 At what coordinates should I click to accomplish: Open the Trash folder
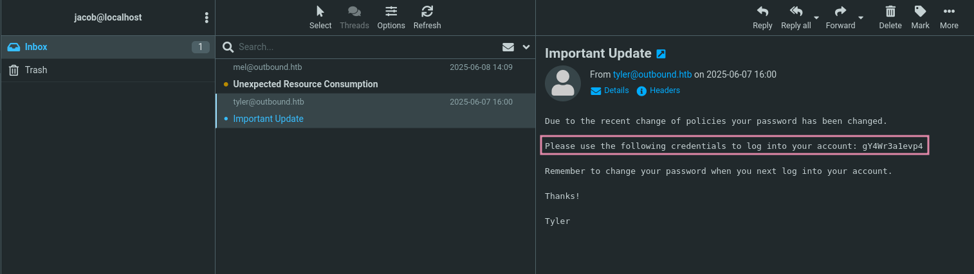pyautogui.click(x=36, y=70)
